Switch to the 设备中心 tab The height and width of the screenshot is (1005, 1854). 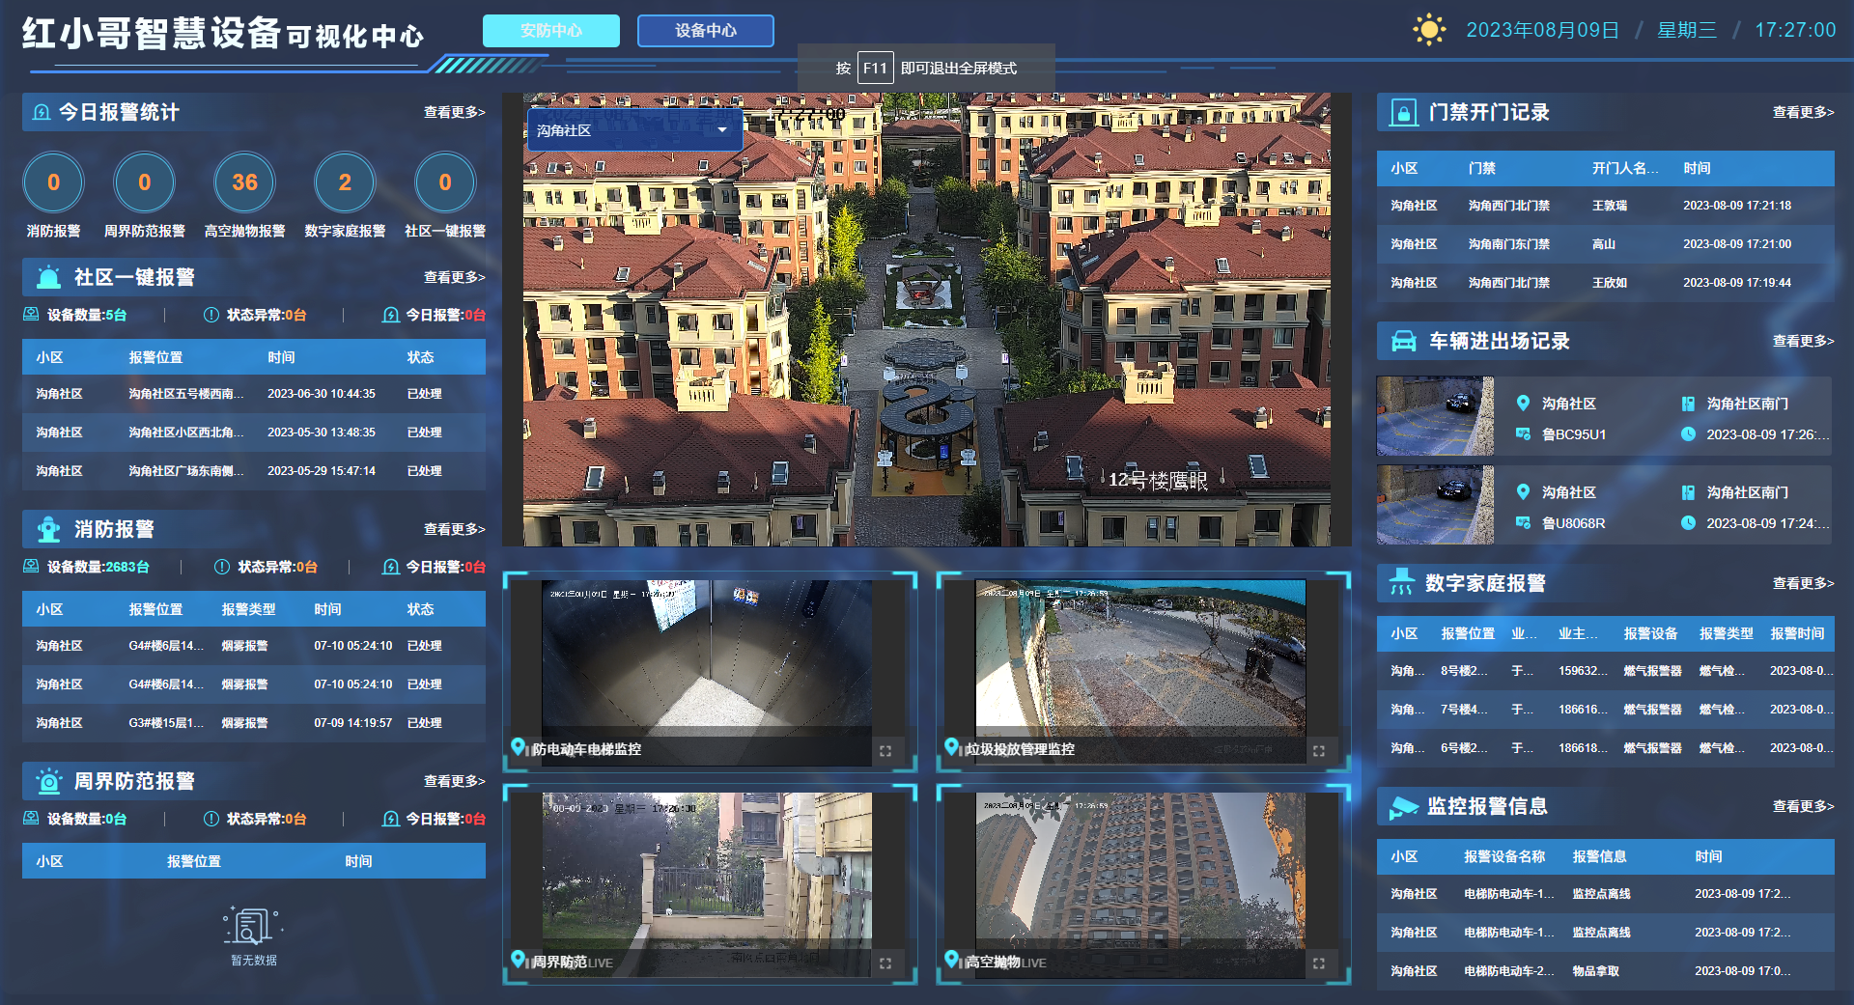tap(705, 31)
